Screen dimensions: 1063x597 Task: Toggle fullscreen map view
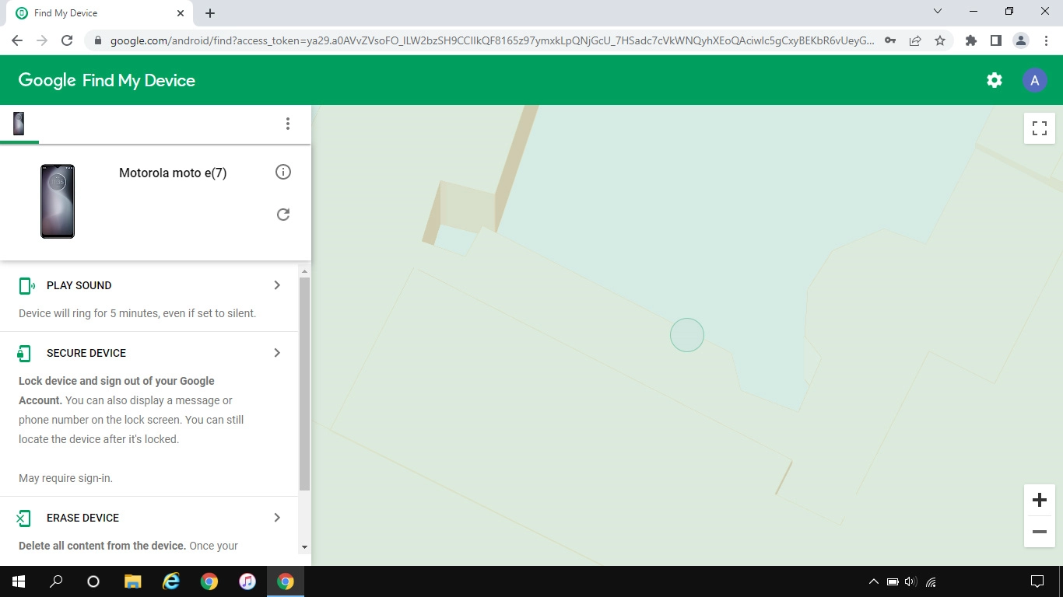(1039, 128)
